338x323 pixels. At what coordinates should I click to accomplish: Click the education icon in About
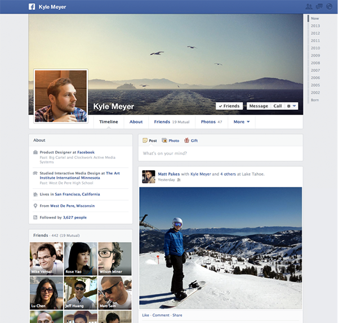tap(35, 173)
